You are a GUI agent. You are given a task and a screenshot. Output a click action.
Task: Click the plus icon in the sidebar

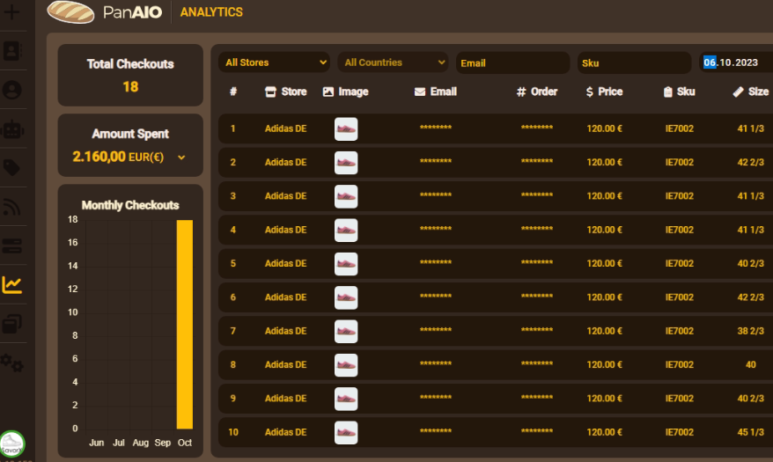point(11,12)
